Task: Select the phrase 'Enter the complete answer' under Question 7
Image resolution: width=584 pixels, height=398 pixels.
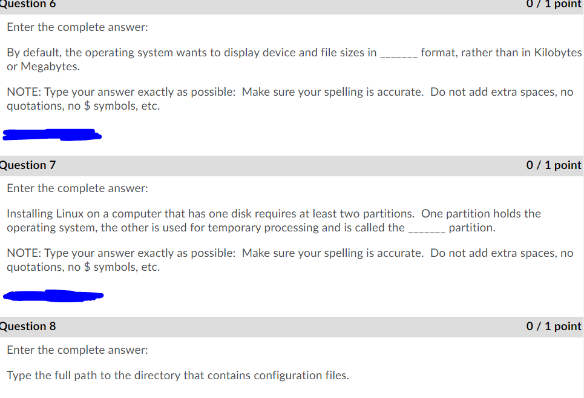Action: point(77,188)
